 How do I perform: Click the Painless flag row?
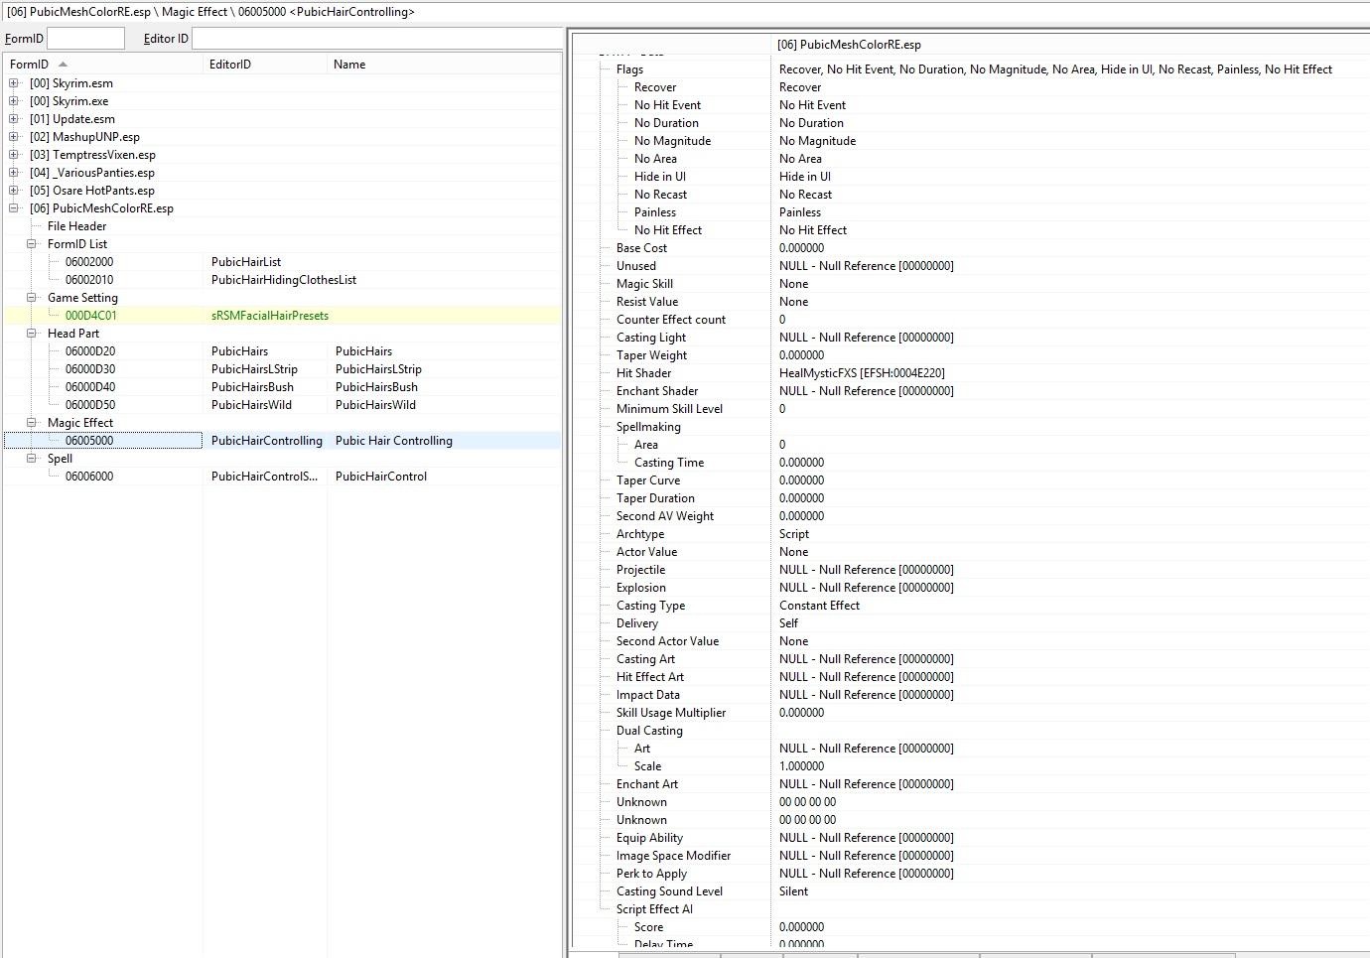971,212
